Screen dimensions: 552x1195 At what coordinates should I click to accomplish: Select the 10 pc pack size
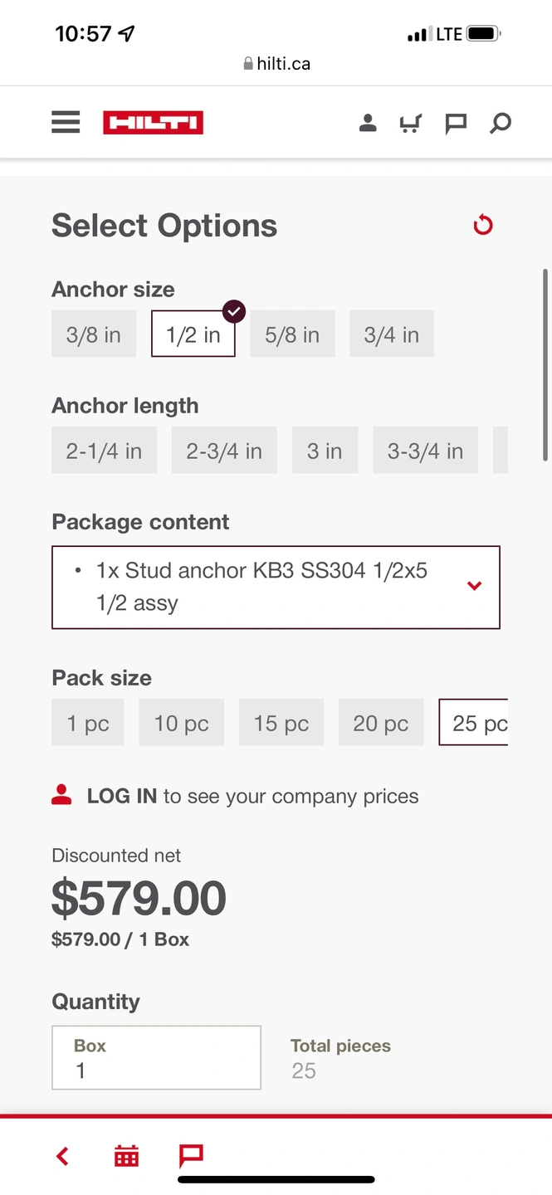tap(181, 723)
